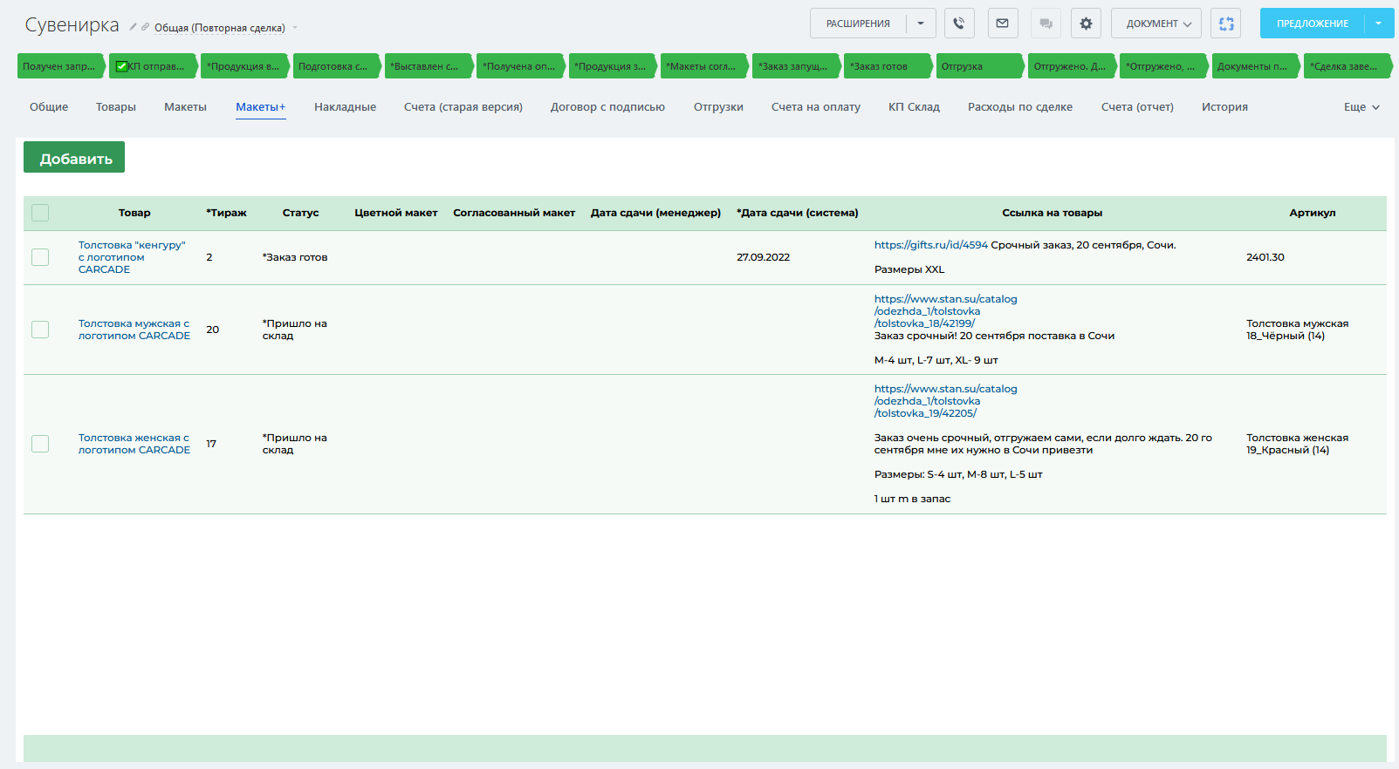Toggle the select-all checkbox in table header

click(40, 213)
